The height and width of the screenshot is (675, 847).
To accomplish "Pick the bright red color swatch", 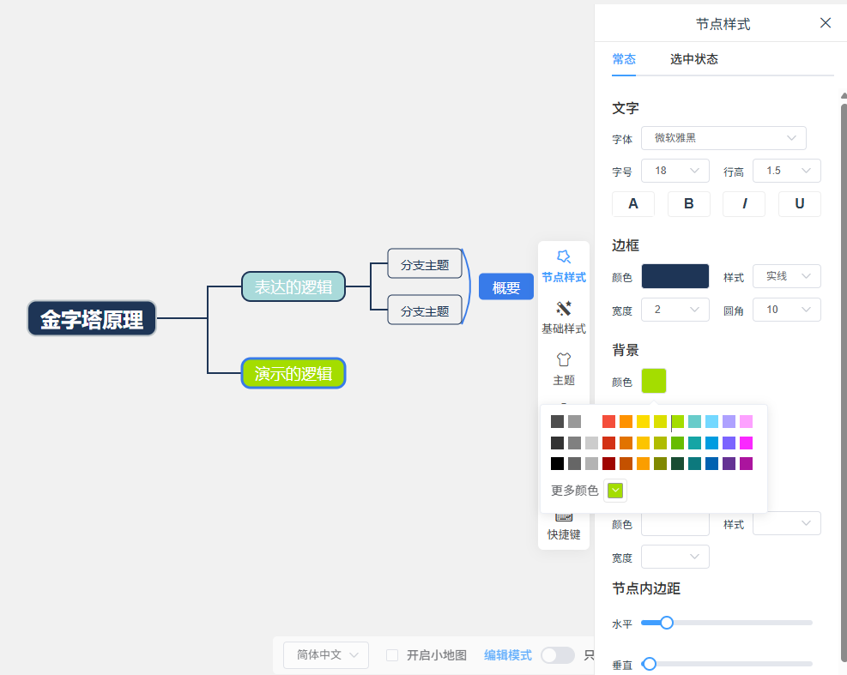I will (608, 422).
